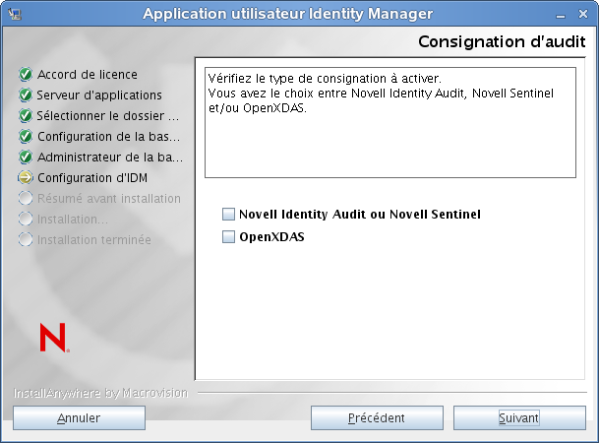Click the green checkmark beside Accord de licence
The image size is (599, 443).
point(26,75)
